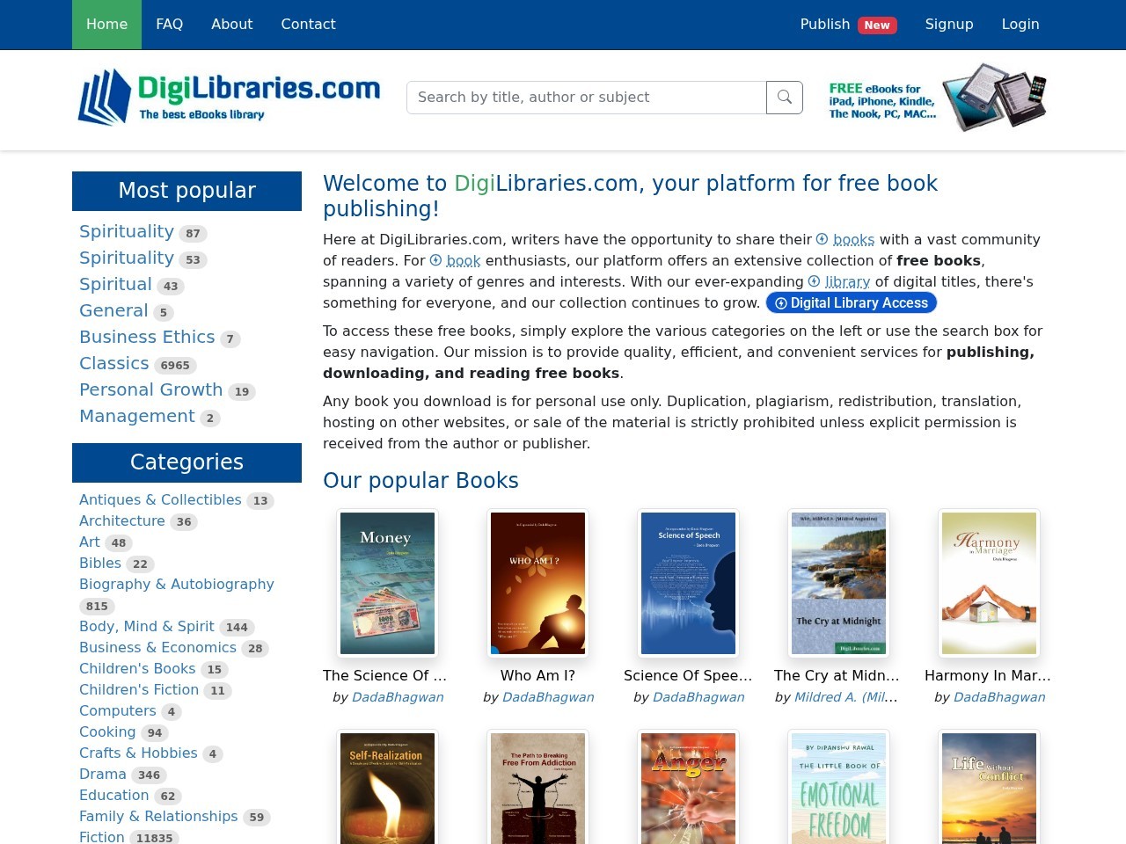Click the arrow icon beside the 'books' link
The width and height of the screenshot is (1126, 844).
823,239
